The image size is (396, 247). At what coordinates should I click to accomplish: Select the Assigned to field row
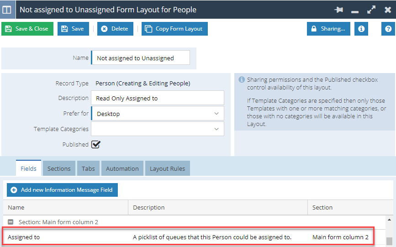pos(188,237)
